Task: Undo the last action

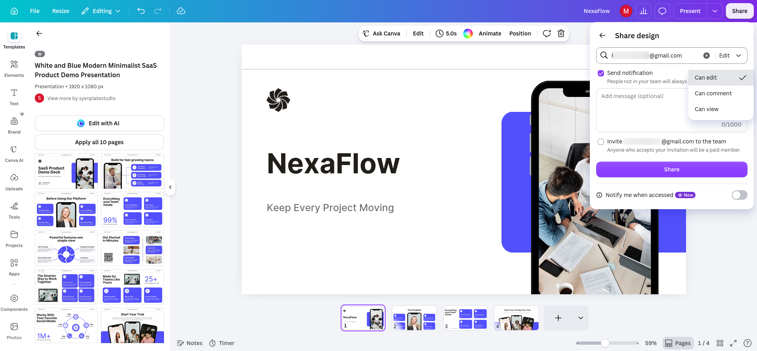Action: pos(141,11)
